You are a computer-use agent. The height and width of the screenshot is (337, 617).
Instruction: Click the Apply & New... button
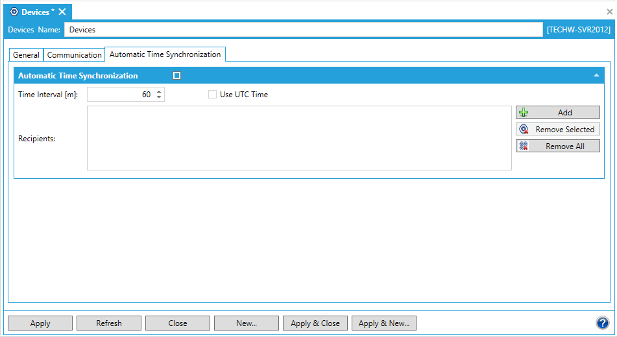click(x=384, y=323)
